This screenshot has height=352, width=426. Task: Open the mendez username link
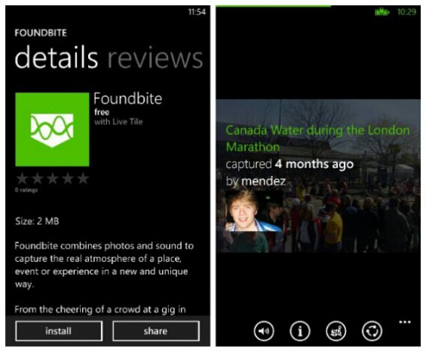click(263, 181)
